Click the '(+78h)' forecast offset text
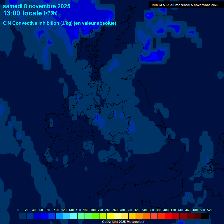 coord(50,13)
